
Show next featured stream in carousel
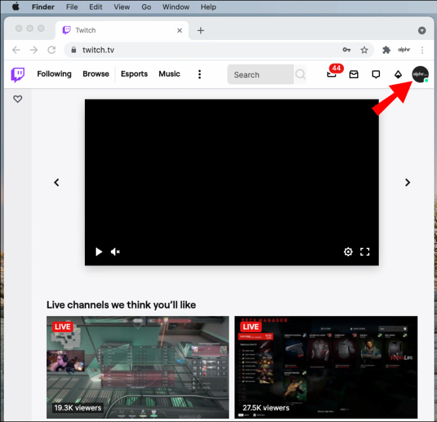[x=407, y=182]
